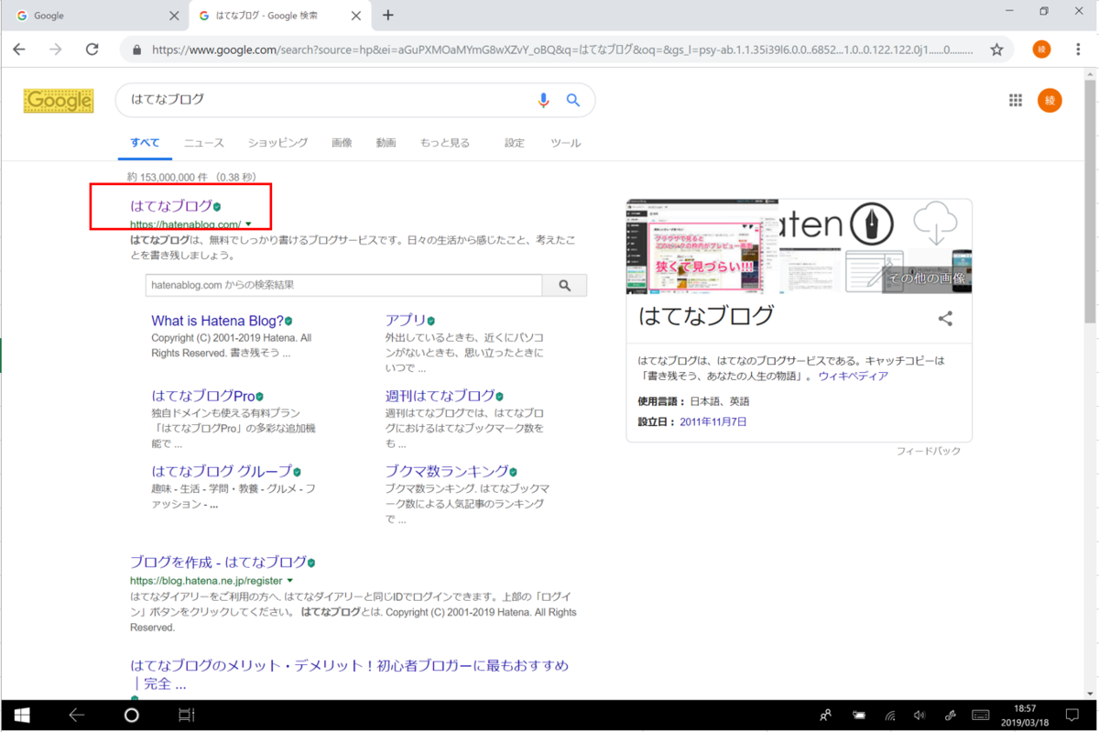The width and height of the screenshot is (1099, 732).
Task: Open the Chrome three-dot menu
Action: click(1078, 49)
